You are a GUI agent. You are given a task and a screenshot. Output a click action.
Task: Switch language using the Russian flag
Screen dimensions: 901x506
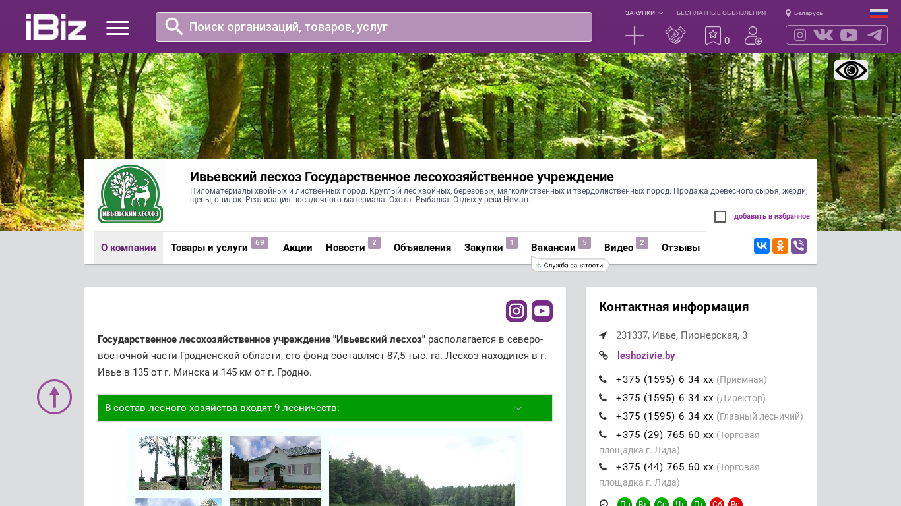tap(879, 13)
